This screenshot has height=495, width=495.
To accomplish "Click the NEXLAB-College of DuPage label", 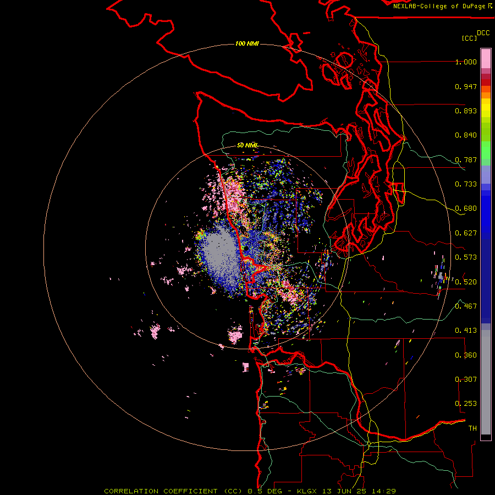I will click(x=439, y=6).
